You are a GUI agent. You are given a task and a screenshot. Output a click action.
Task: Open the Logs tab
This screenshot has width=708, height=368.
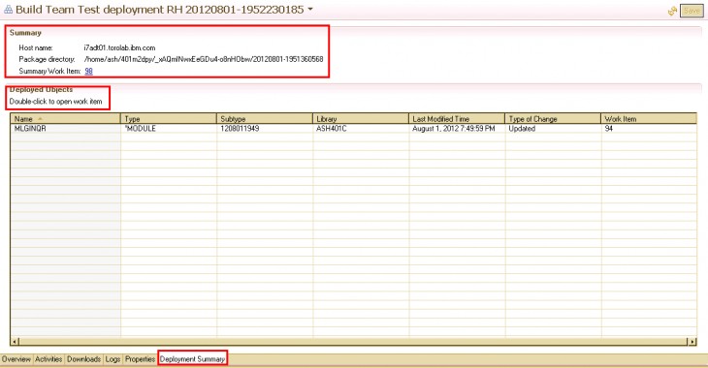click(x=113, y=359)
